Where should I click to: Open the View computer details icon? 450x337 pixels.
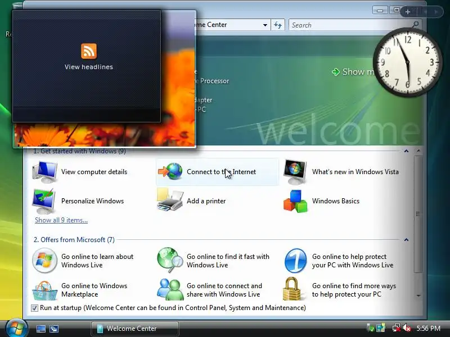[44, 172]
